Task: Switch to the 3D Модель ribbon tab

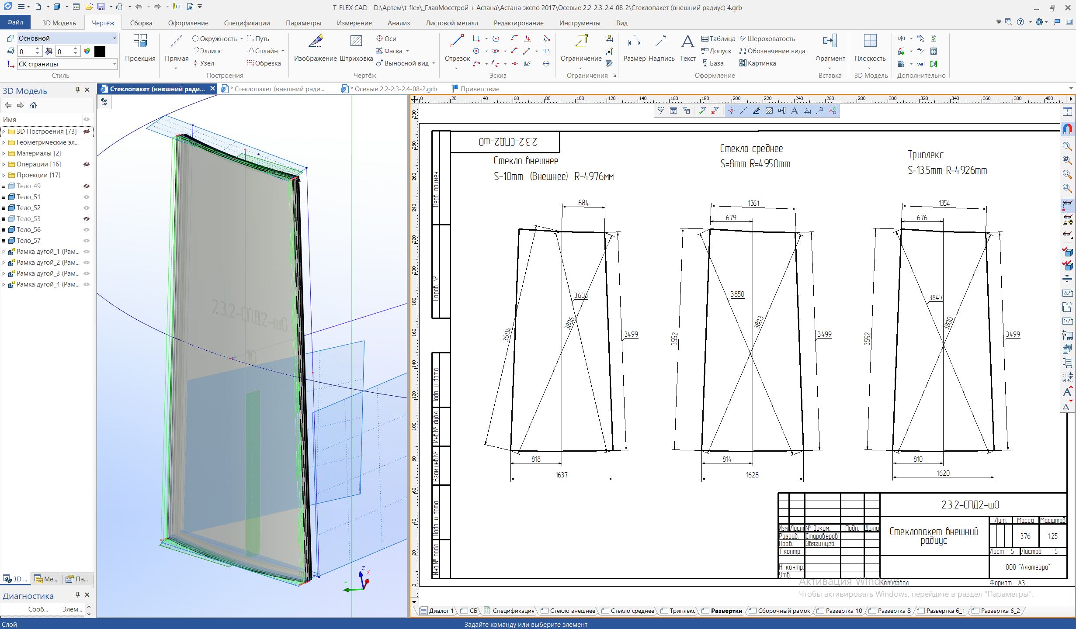Action: coord(59,23)
